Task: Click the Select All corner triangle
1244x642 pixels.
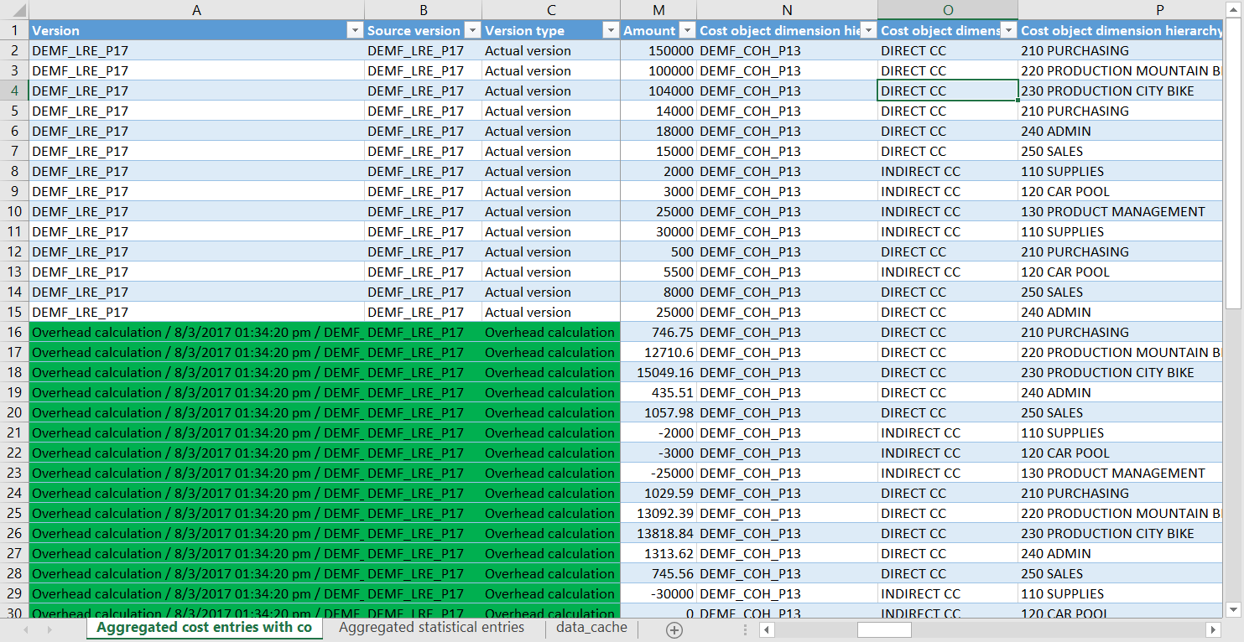Action: (x=14, y=10)
